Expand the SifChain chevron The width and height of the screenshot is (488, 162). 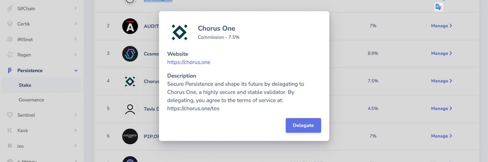click(x=76, y=8)
